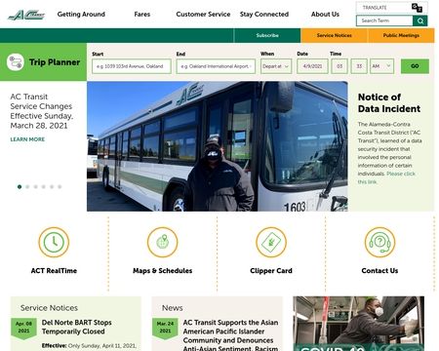This screenshot has height=351, width=439.
Task: Select the third carousel slide dot
Action: (36, 187)
